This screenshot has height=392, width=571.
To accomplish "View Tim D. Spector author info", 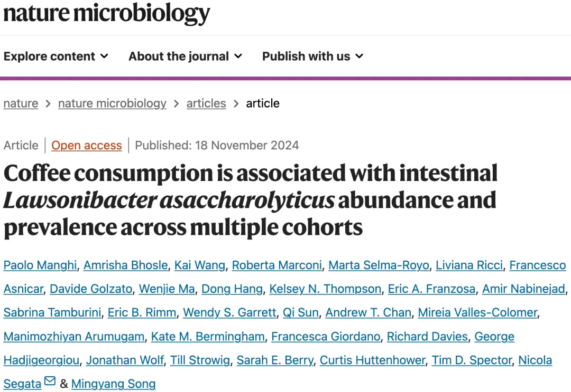I will click(x=472, y=360).
